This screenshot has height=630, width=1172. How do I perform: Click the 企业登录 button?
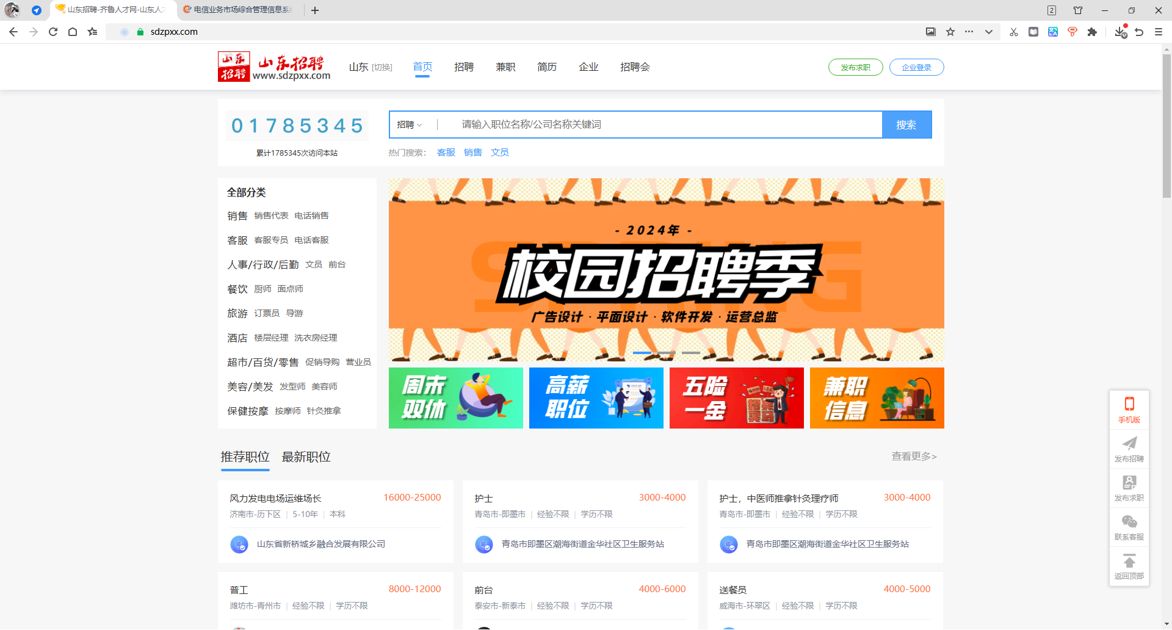pyautogui.click(x=916, y=67)
